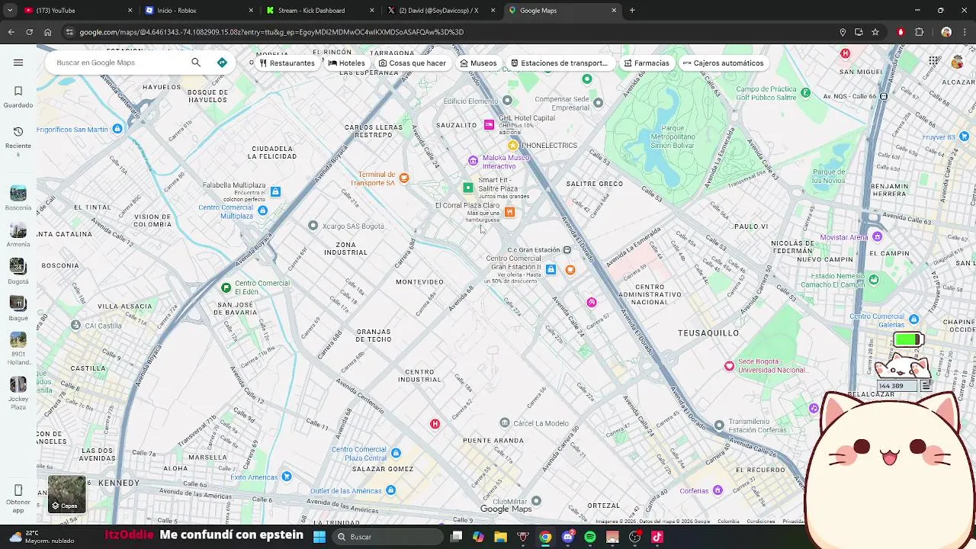Open directions via the blue diamond icon
Image resolution: width=976 pixels, height=549 pixels.
coord(222,63)
